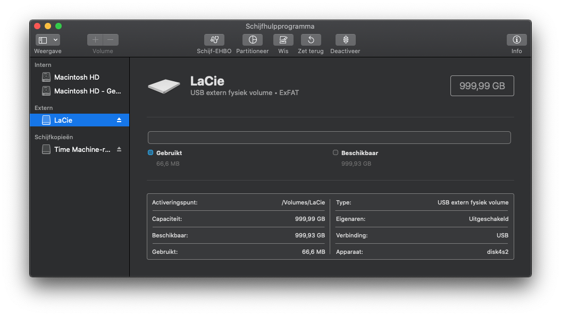Eject the Time Machine disk image
This screenshot has height=316, width=561.
[119, 149]
